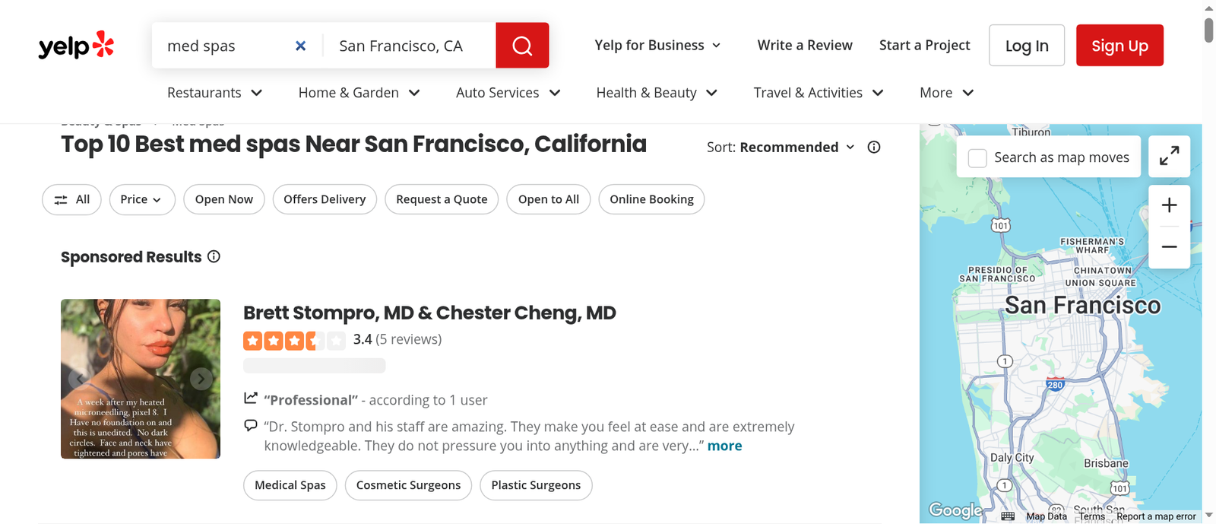The image size is (1216, 524).
Task: Clear the med spas search text
Action: [x=301, y=46]
